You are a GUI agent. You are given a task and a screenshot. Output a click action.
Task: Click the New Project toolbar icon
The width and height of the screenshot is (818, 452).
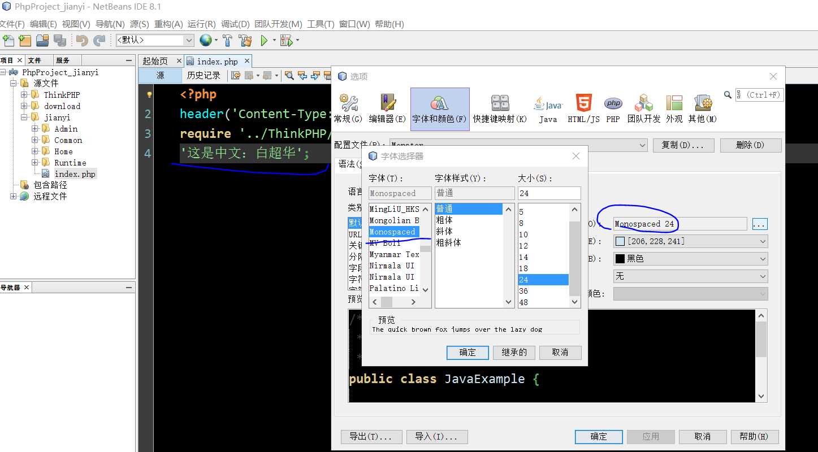tap(25, 40)
